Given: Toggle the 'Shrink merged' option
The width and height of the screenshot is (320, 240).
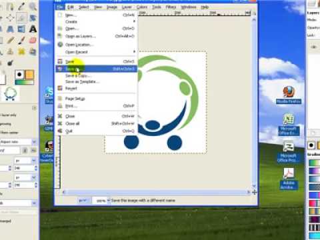Looking at the screenshot, I should 5,221.
